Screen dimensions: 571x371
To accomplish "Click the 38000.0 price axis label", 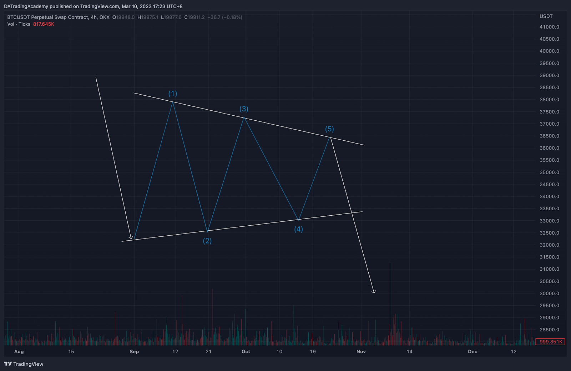I will click(550, 100).
